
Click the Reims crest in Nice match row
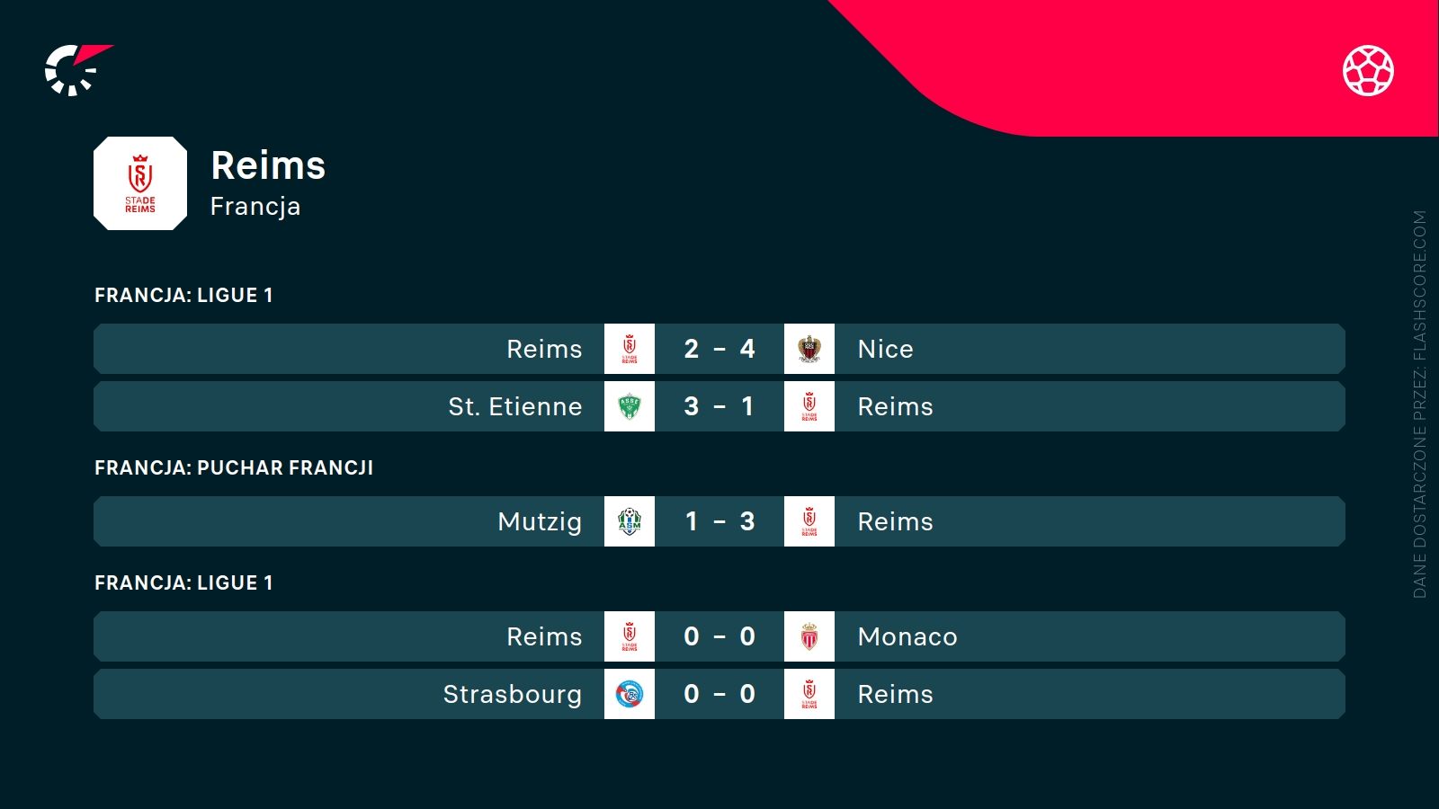click(x=630, y=349)
